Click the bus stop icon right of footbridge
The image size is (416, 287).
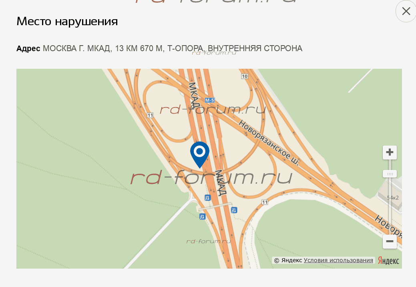tap(234, 210)
